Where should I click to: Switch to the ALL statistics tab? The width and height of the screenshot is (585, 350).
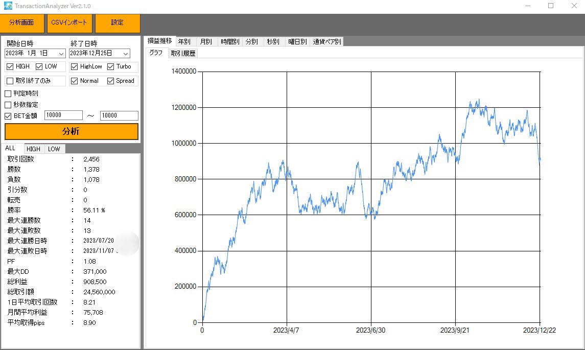click(10, 148)
